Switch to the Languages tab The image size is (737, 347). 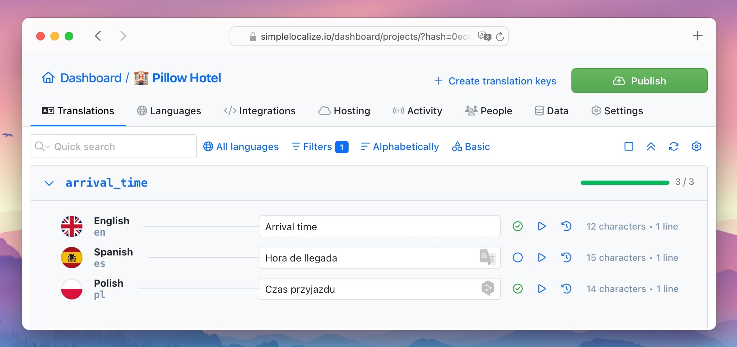coord(169,111)
